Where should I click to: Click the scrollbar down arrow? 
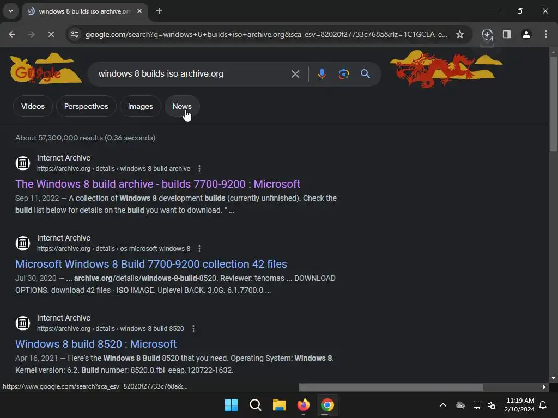[x=553, y=378]
